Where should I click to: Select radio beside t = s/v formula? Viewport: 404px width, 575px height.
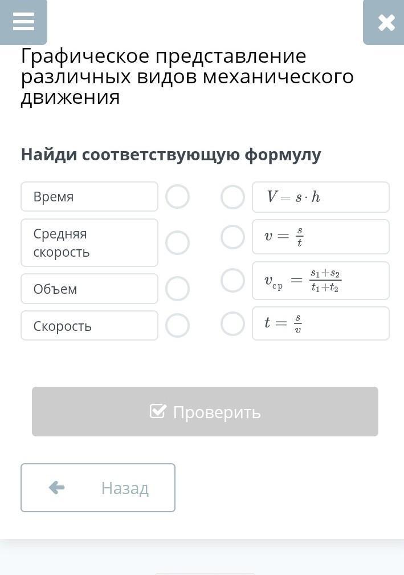point(232,323)
